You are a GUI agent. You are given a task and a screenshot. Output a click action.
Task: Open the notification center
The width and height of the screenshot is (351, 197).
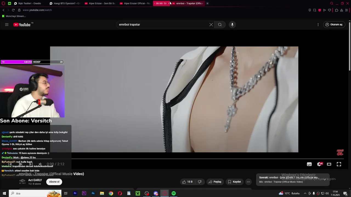tap(346, 193)
